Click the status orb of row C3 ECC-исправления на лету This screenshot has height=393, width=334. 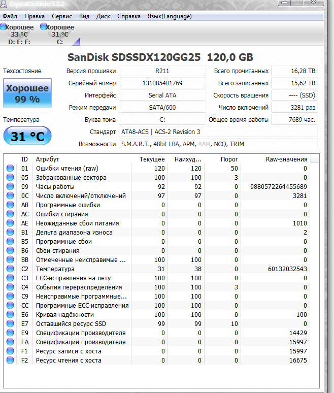pyautogui.click(x=10, y=278)
